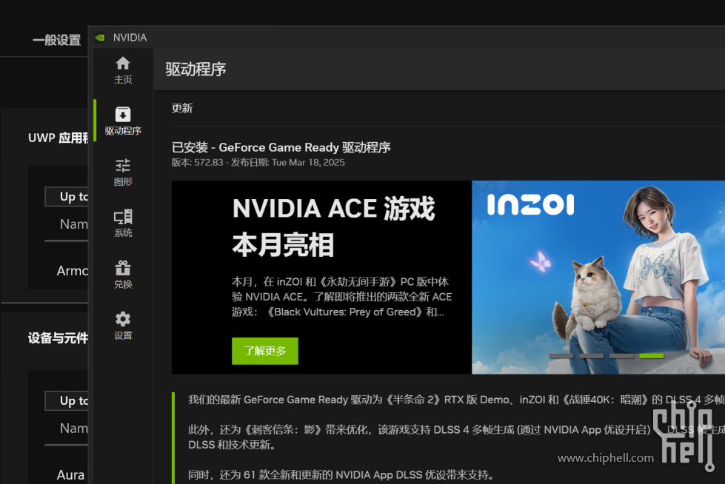Click the note '同时，还为 61 款全新和更新的'

click(x=341, y=475)
